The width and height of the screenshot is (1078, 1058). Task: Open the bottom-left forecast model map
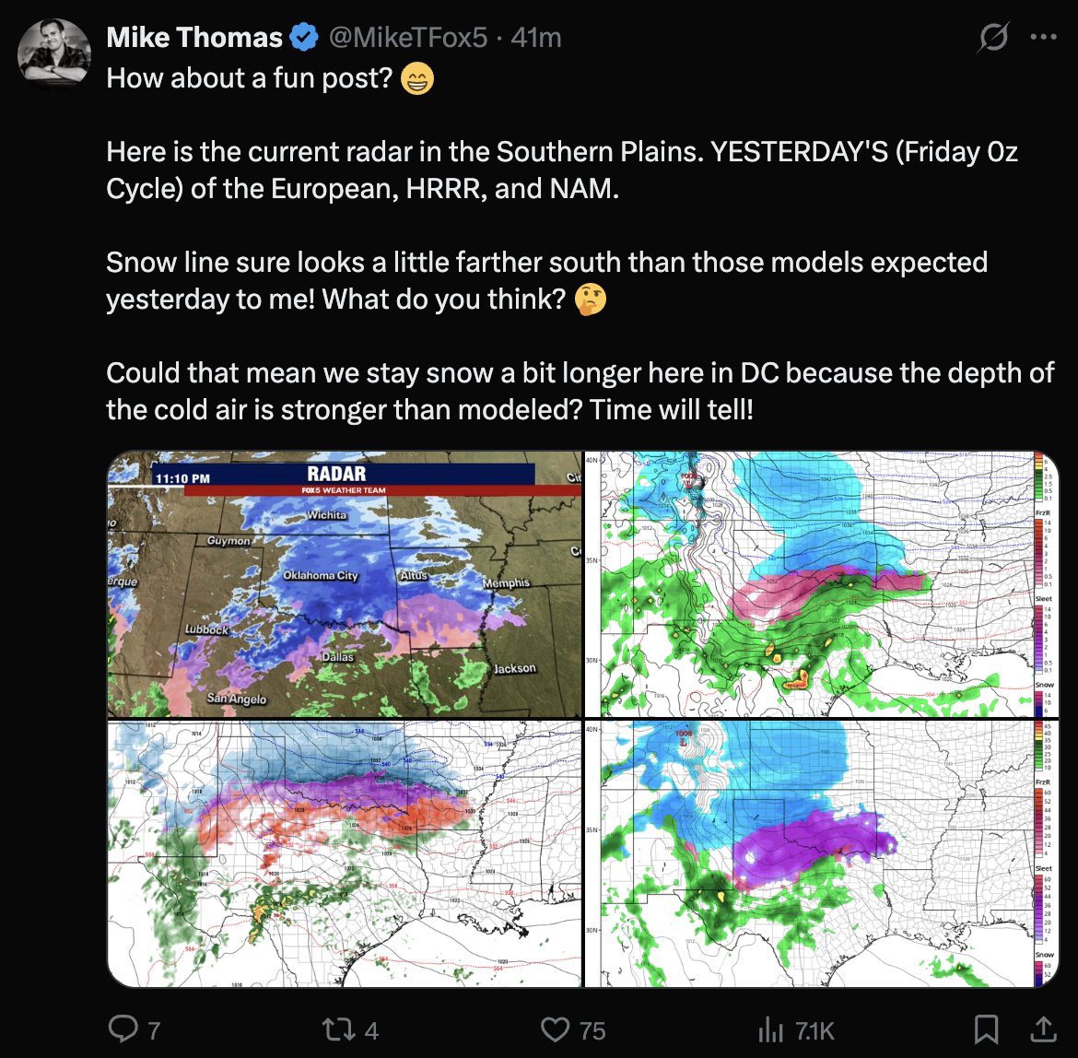pyautogui.click(x=345, y=854)
